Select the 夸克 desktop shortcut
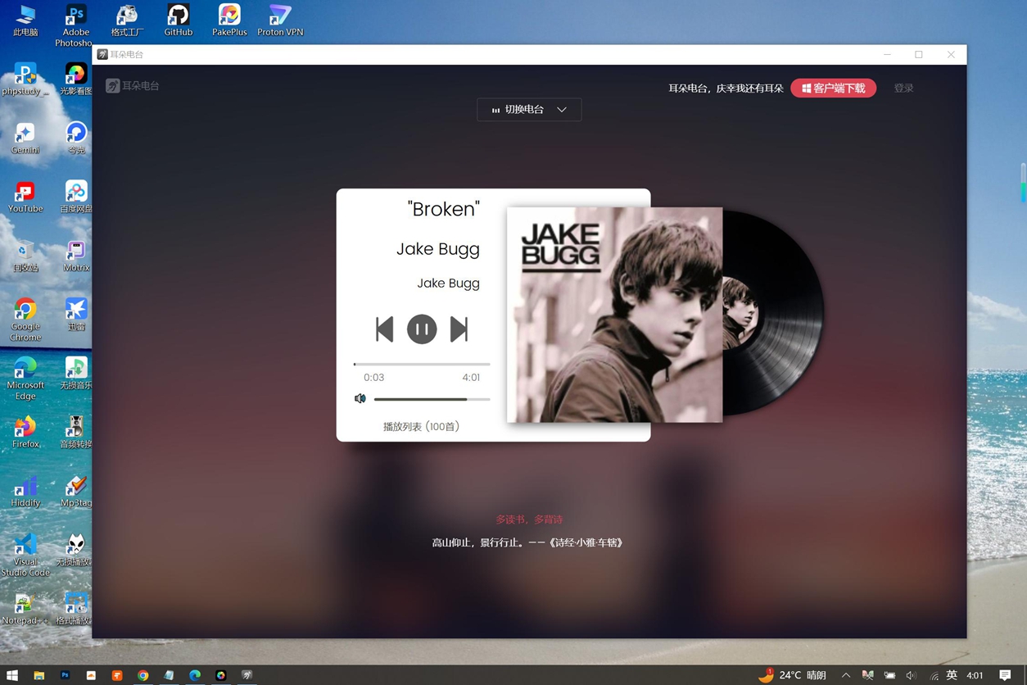 [x=75, y=138]
